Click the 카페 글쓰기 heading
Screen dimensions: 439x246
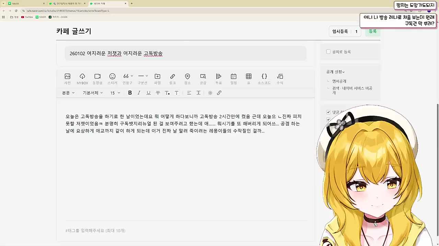tap(74, 31)
